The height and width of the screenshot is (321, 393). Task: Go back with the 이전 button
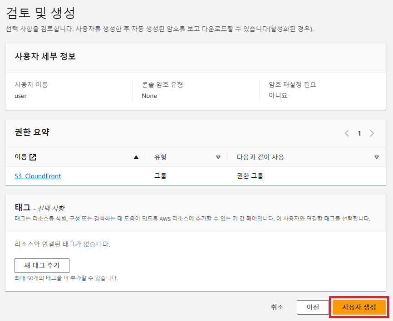click(313, 307)
